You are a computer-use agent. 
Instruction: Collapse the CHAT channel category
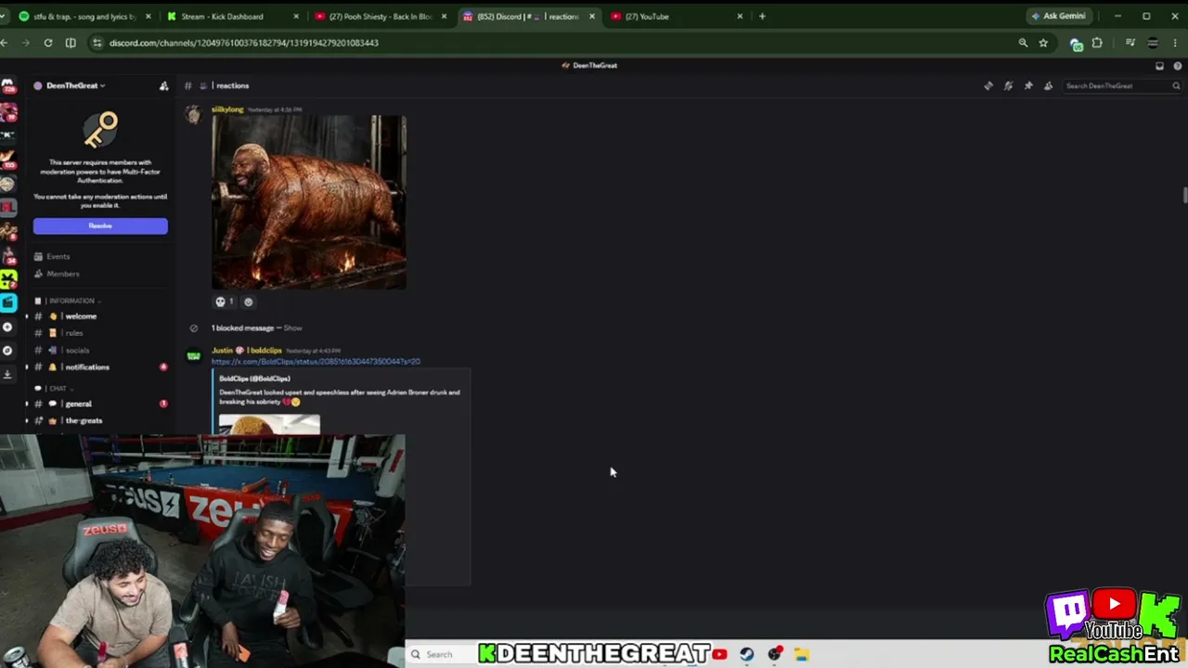click(x=54, y=388)
